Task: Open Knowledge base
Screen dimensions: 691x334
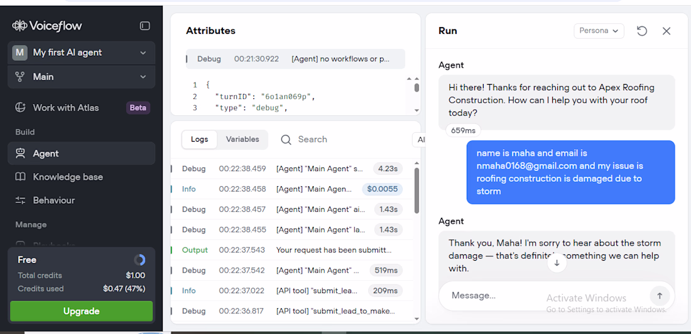Action: click(68, 177)
